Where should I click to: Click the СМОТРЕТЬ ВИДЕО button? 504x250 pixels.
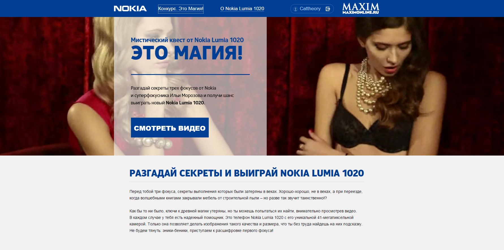pos(170,128)
